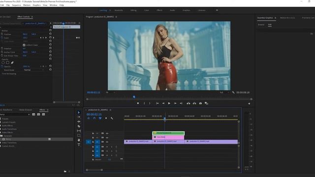The image size is (315, 177).
Task: Go to next Scale keyframe arrow
Action: pos(46,38)
